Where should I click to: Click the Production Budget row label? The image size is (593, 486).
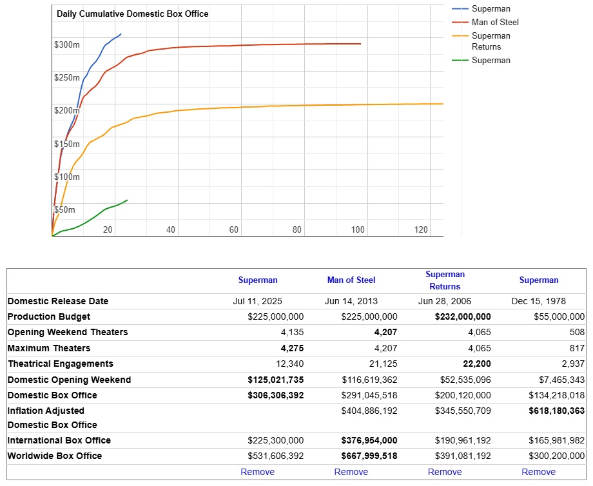coord(49,317)
